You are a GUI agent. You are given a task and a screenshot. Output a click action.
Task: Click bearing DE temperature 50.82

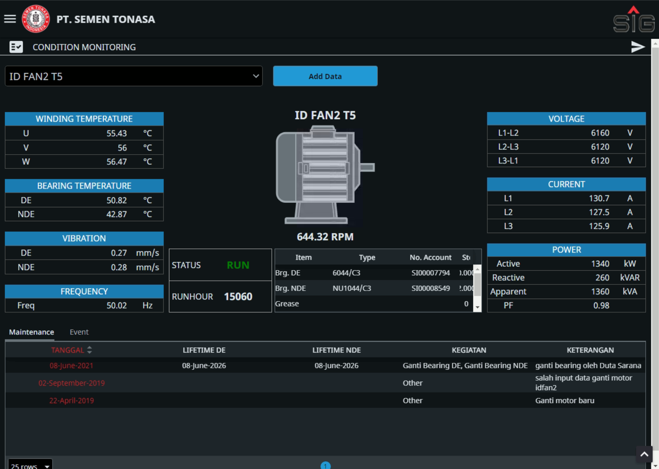pos(116,200)
